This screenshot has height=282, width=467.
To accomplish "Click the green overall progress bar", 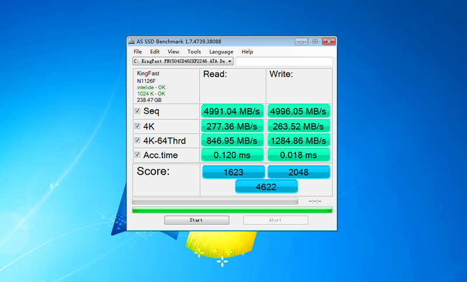I will click(x=232, y=210).
